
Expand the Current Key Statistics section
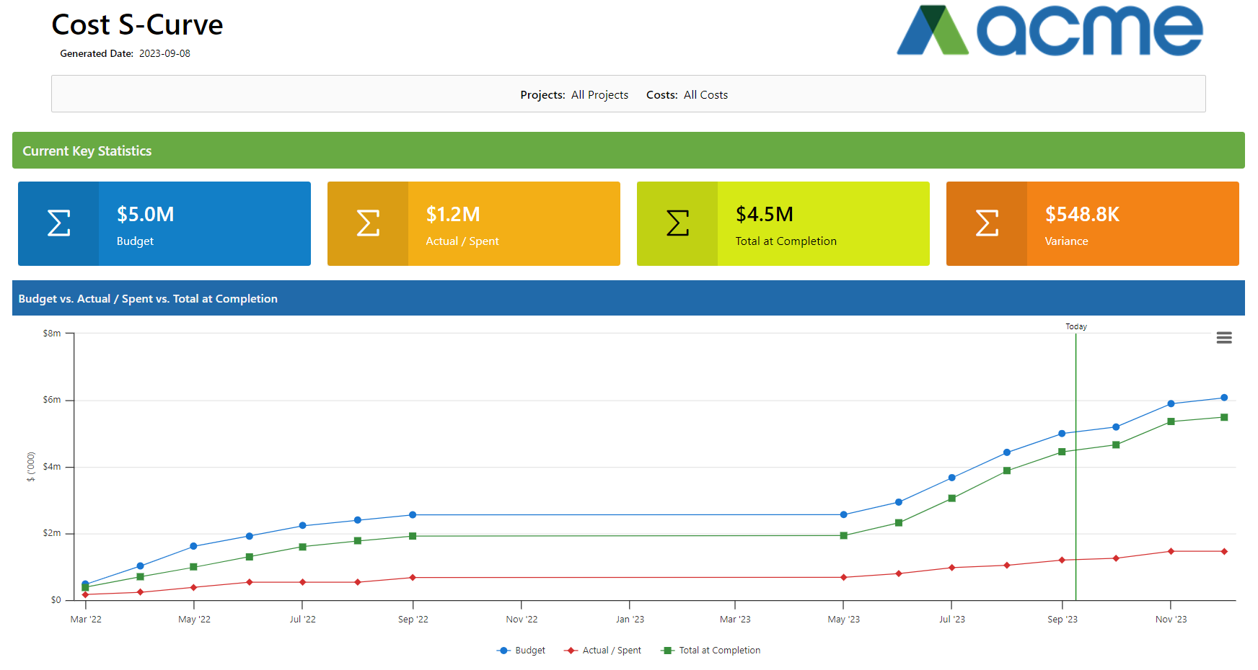pos(87,151)
